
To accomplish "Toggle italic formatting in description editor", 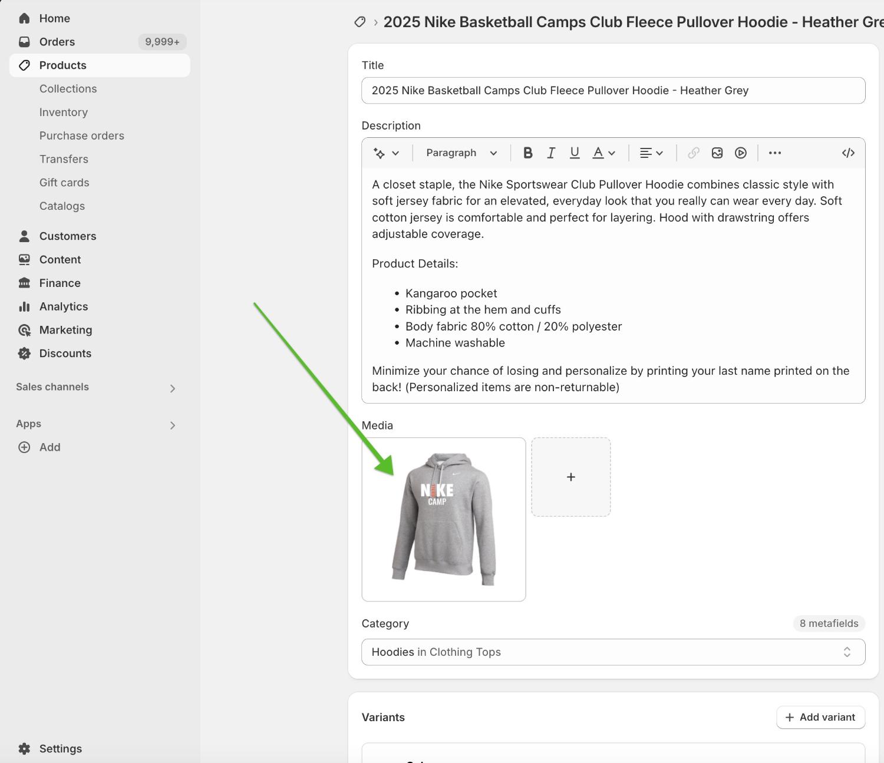I will (x=551, y=153).
